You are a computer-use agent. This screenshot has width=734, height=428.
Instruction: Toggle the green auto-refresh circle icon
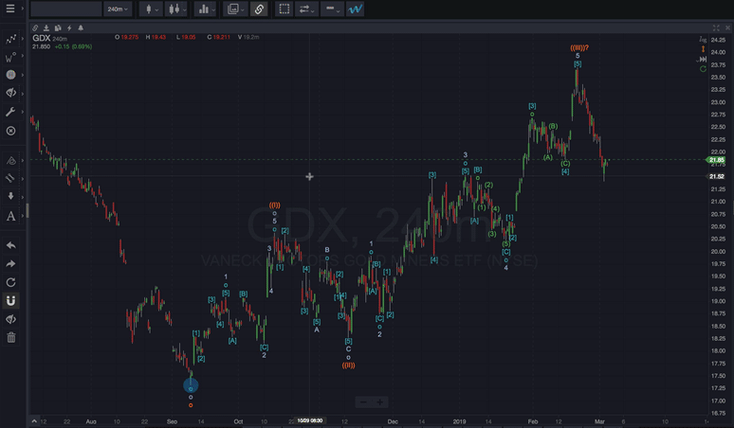(703, 69)
